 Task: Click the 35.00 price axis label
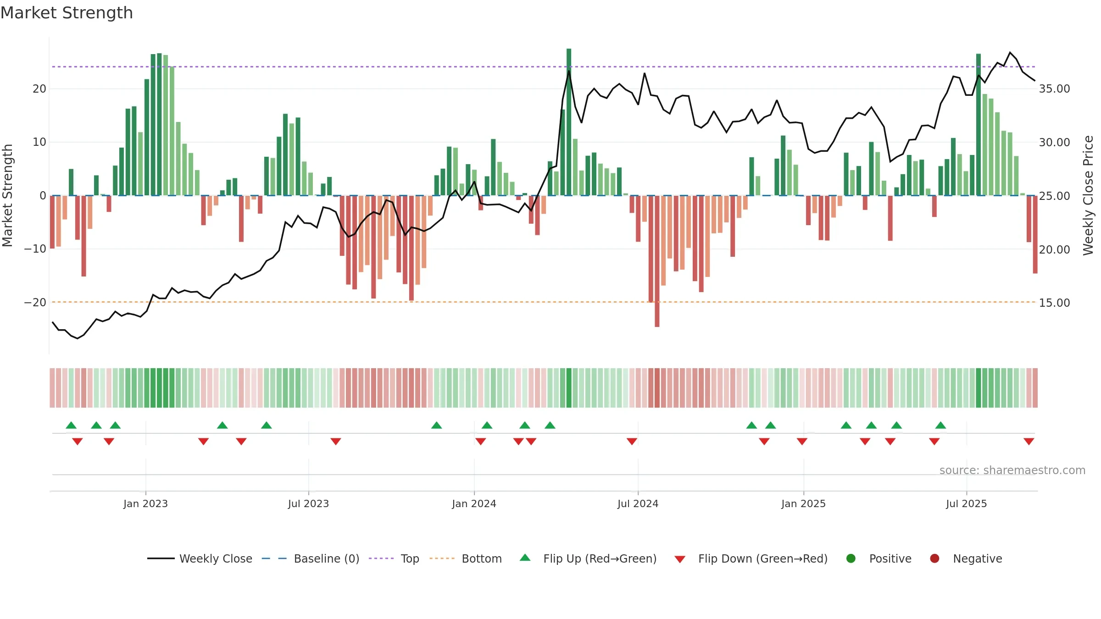[1054, 89]
